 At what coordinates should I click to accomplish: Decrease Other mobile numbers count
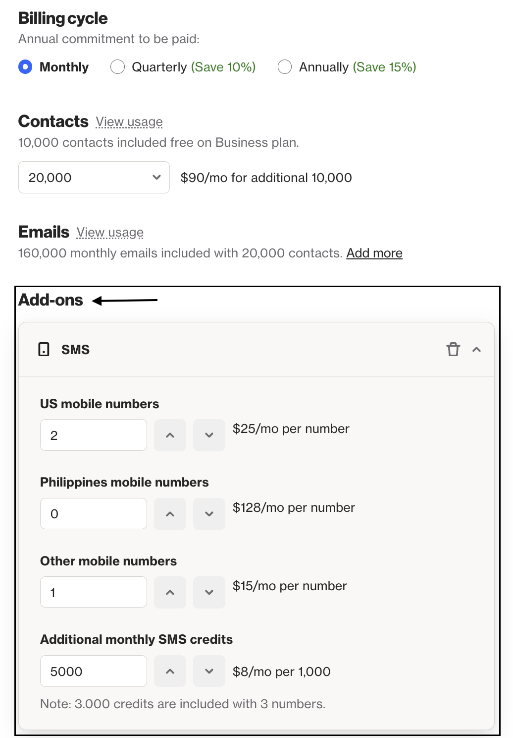[x=209, y=592]
